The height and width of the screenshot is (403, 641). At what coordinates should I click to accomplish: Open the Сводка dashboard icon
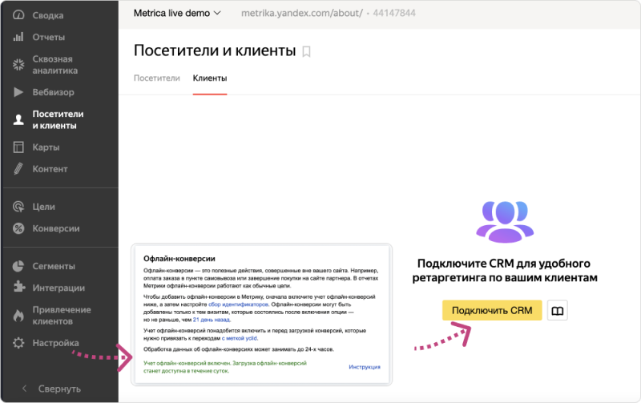pos(18,15)
